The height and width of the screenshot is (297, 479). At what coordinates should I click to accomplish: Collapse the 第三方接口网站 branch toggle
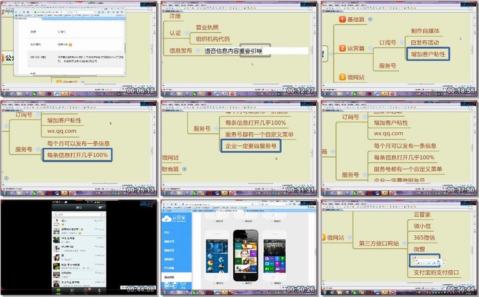(x=404, y=243)
